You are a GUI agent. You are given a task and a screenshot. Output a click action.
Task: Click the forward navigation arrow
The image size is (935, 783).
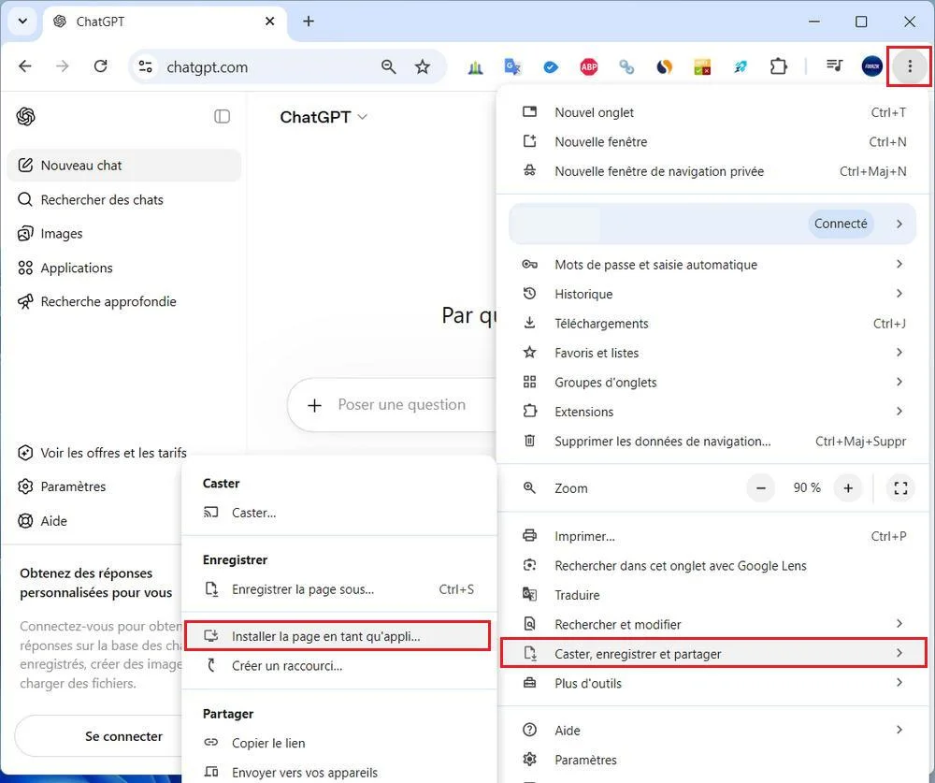point(63,66)
